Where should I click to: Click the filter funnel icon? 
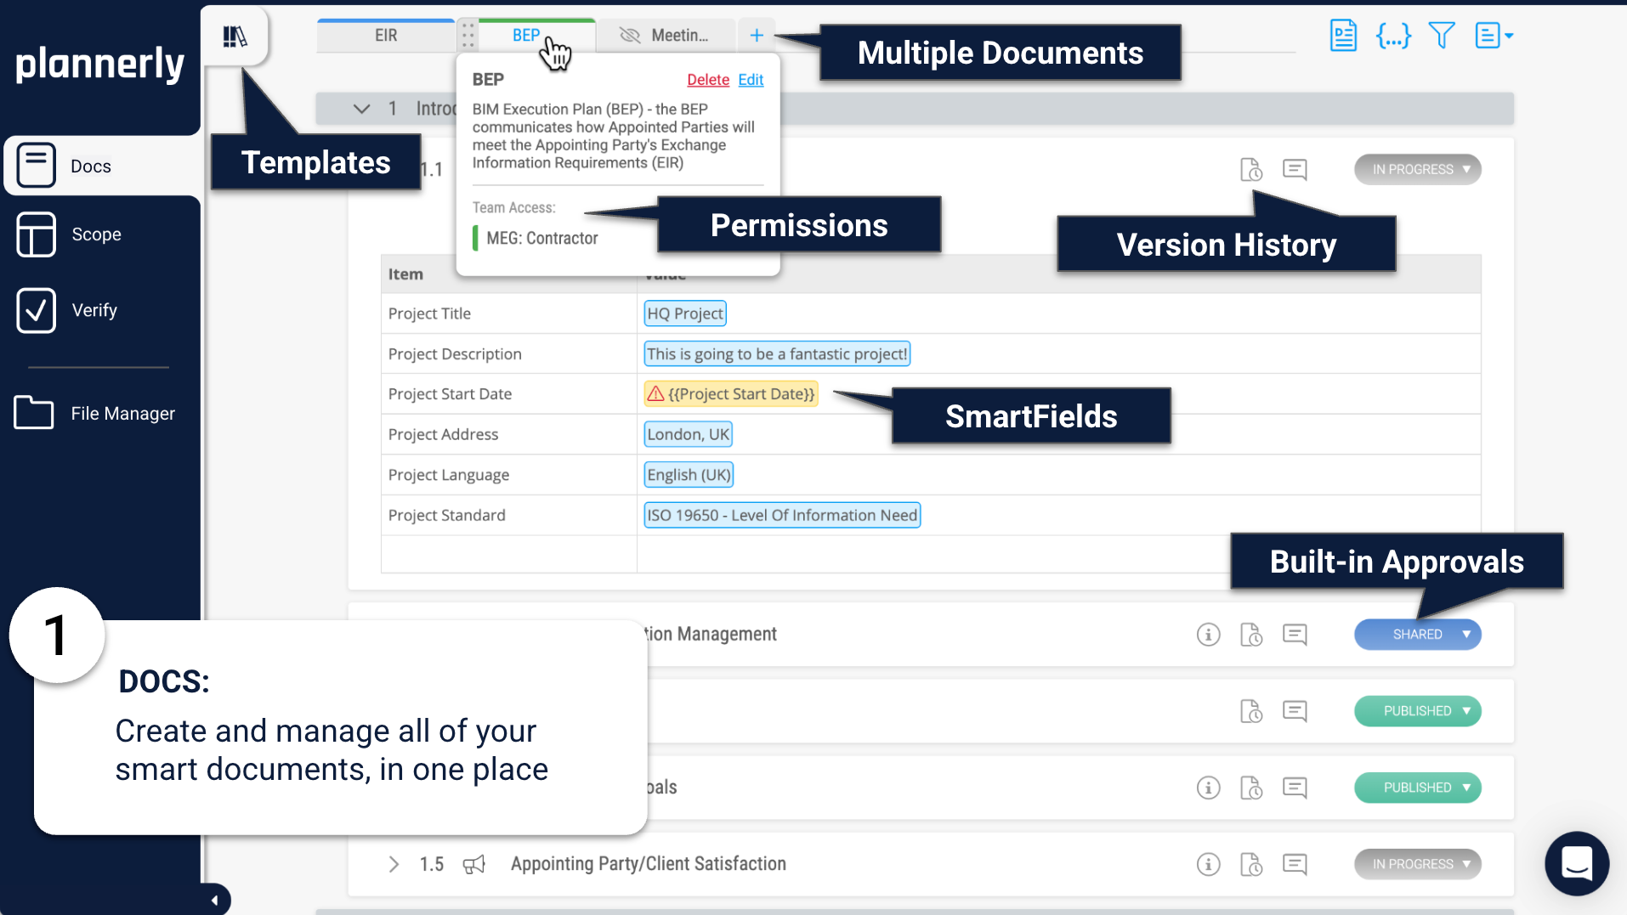click(1442, 36)
